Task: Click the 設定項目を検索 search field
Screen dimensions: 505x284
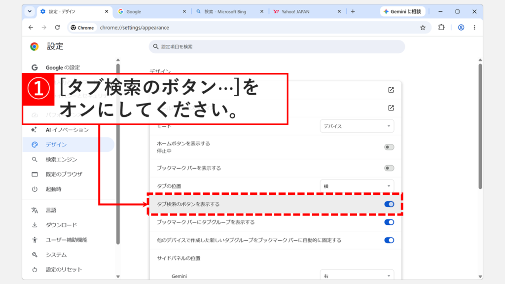Action: (x=277, y=47)
